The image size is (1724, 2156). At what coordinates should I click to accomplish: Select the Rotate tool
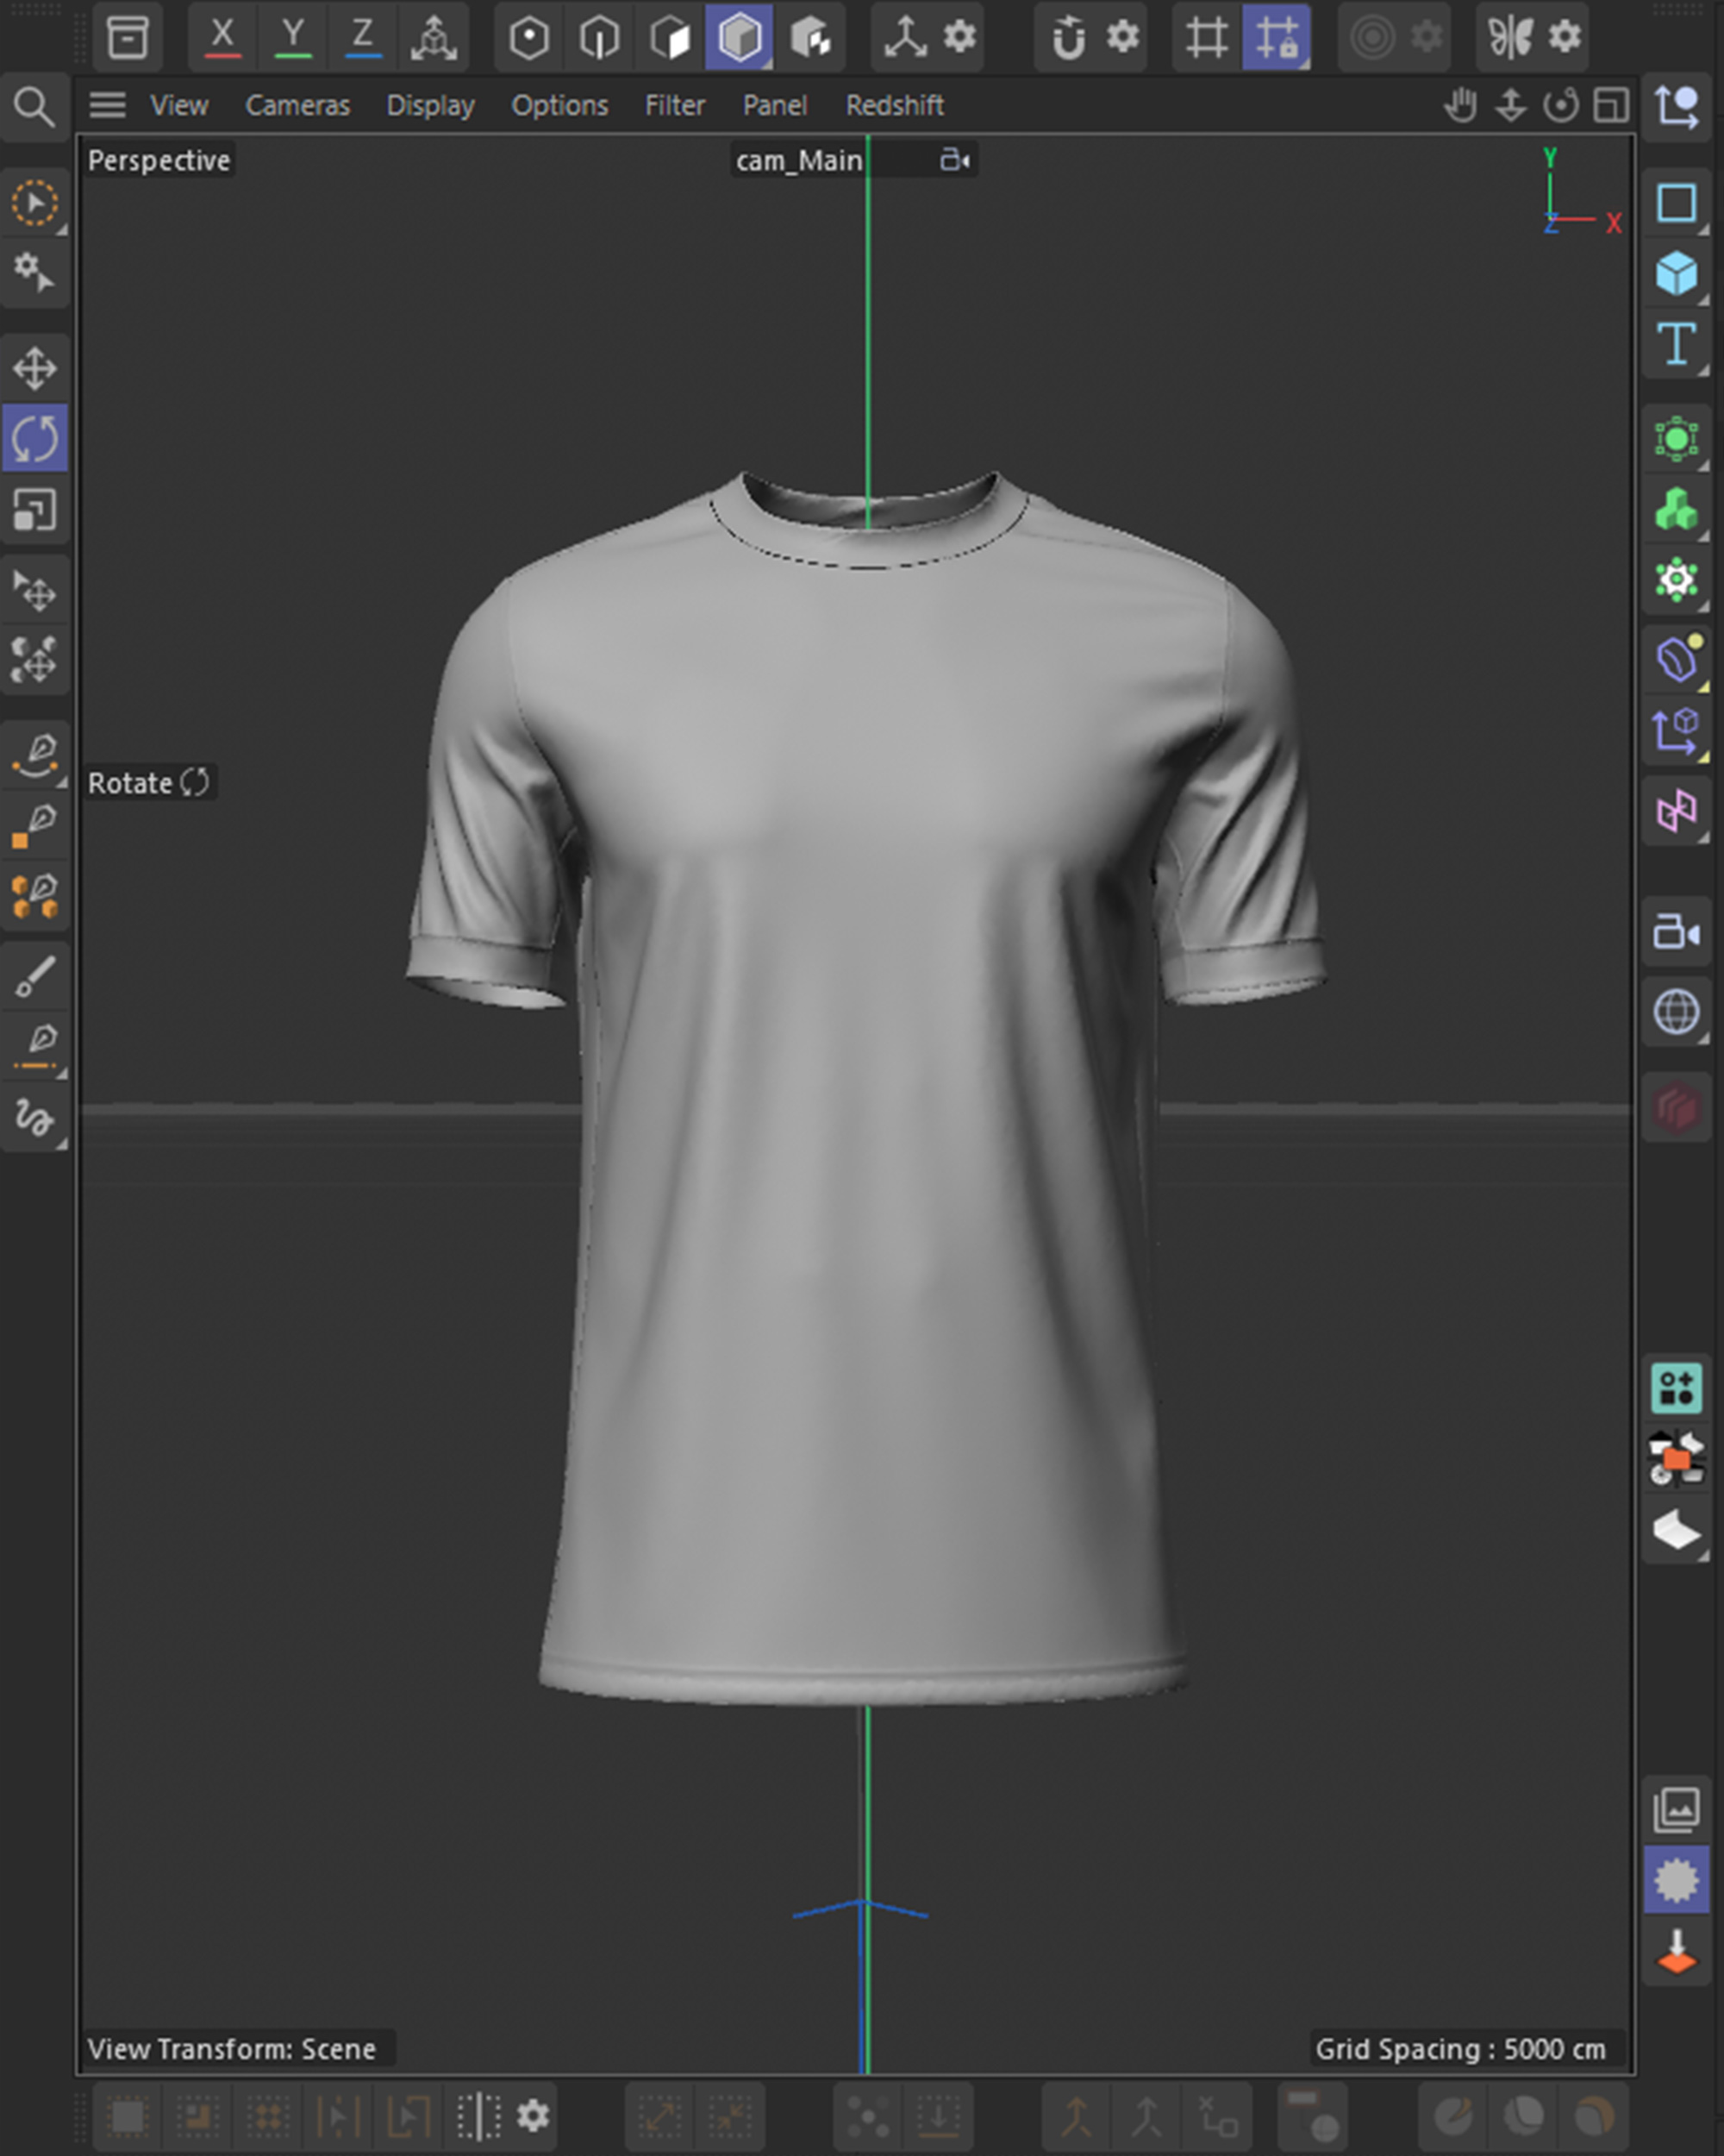[x=35, y=438]
